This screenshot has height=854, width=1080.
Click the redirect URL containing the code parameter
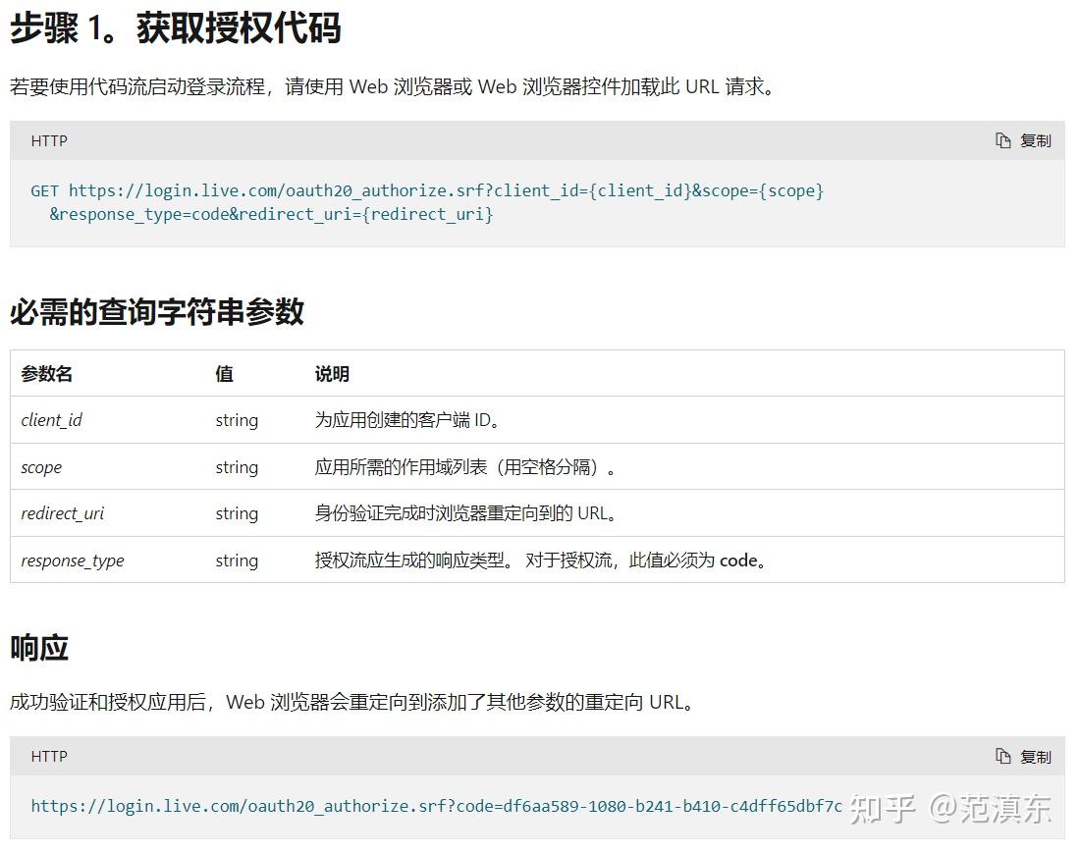436,806
